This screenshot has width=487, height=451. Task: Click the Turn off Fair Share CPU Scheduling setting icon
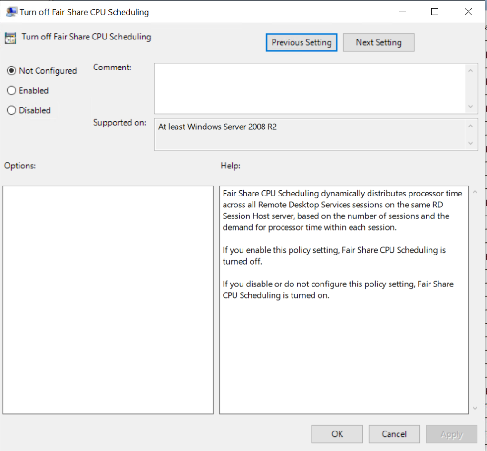(10, 37)
